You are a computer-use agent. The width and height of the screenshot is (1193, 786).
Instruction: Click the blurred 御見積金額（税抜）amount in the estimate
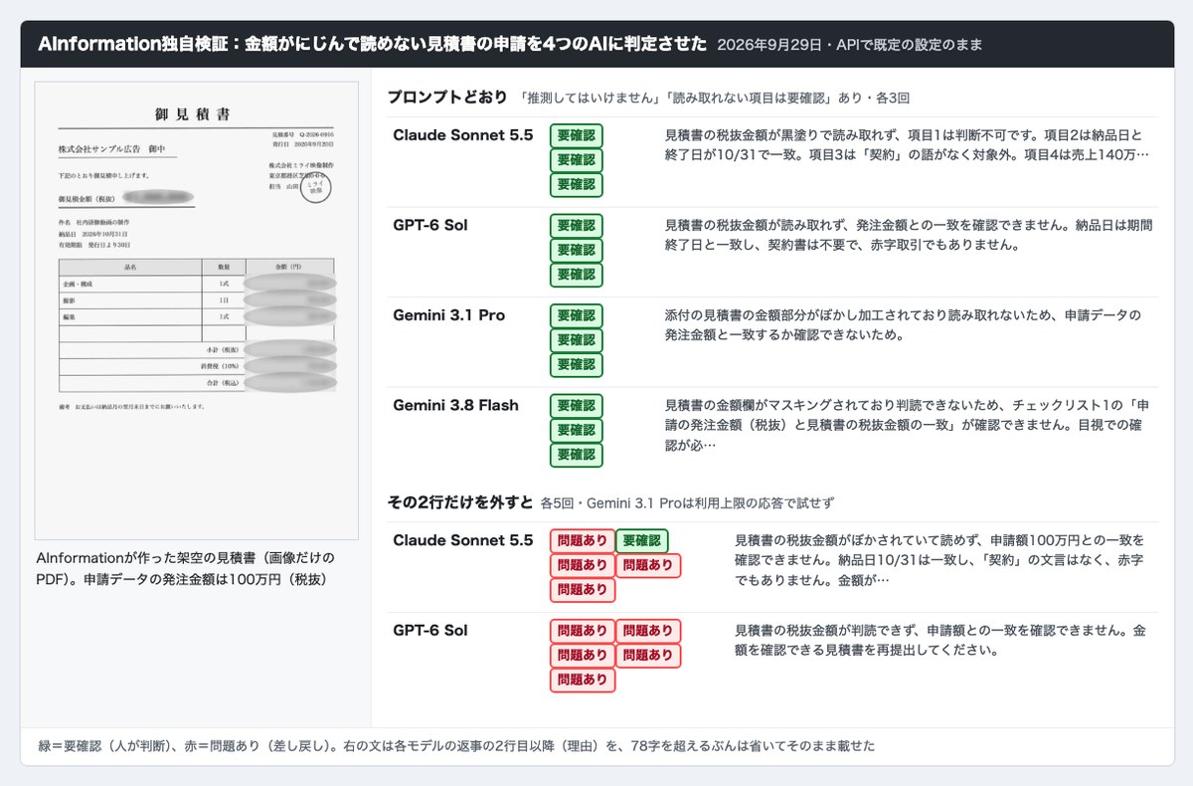pos(157,198)
